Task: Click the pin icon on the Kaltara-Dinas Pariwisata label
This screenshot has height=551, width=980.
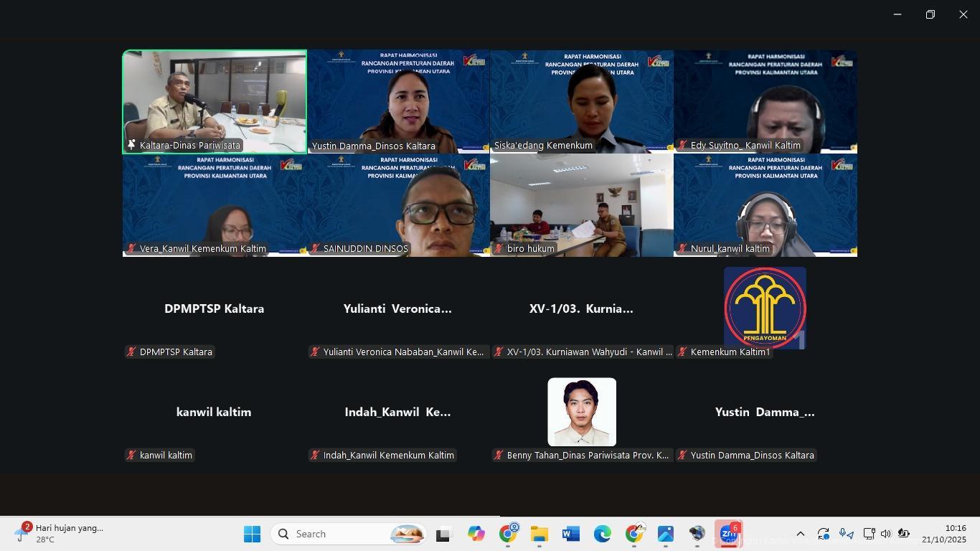Action: 131,146
